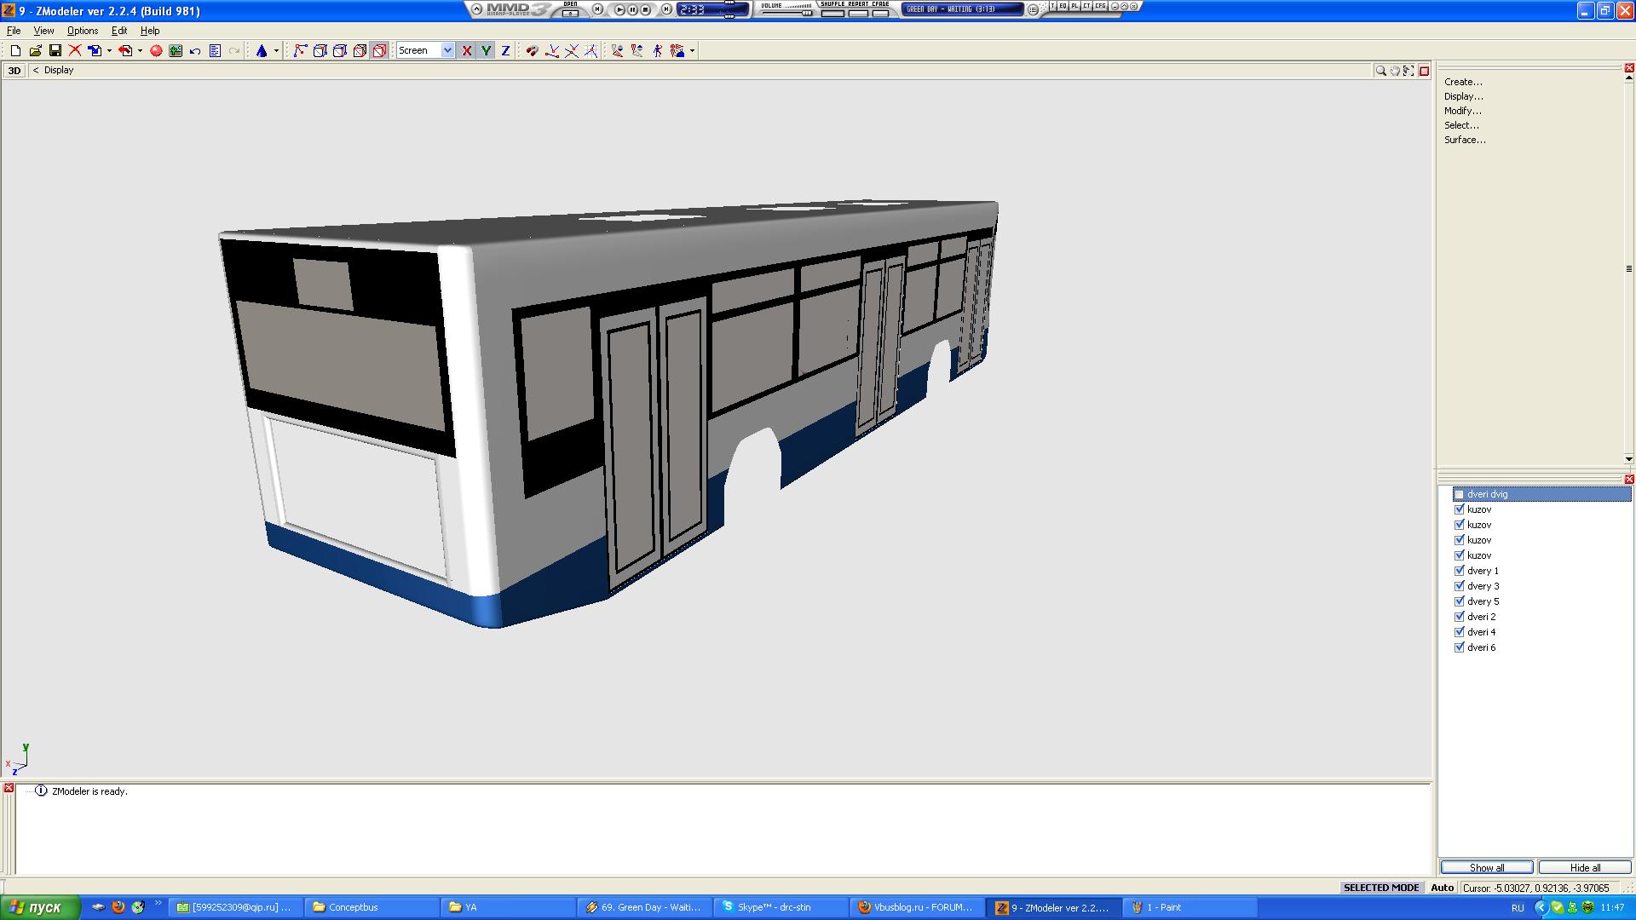Click the red X delete icon

[75, 51]
